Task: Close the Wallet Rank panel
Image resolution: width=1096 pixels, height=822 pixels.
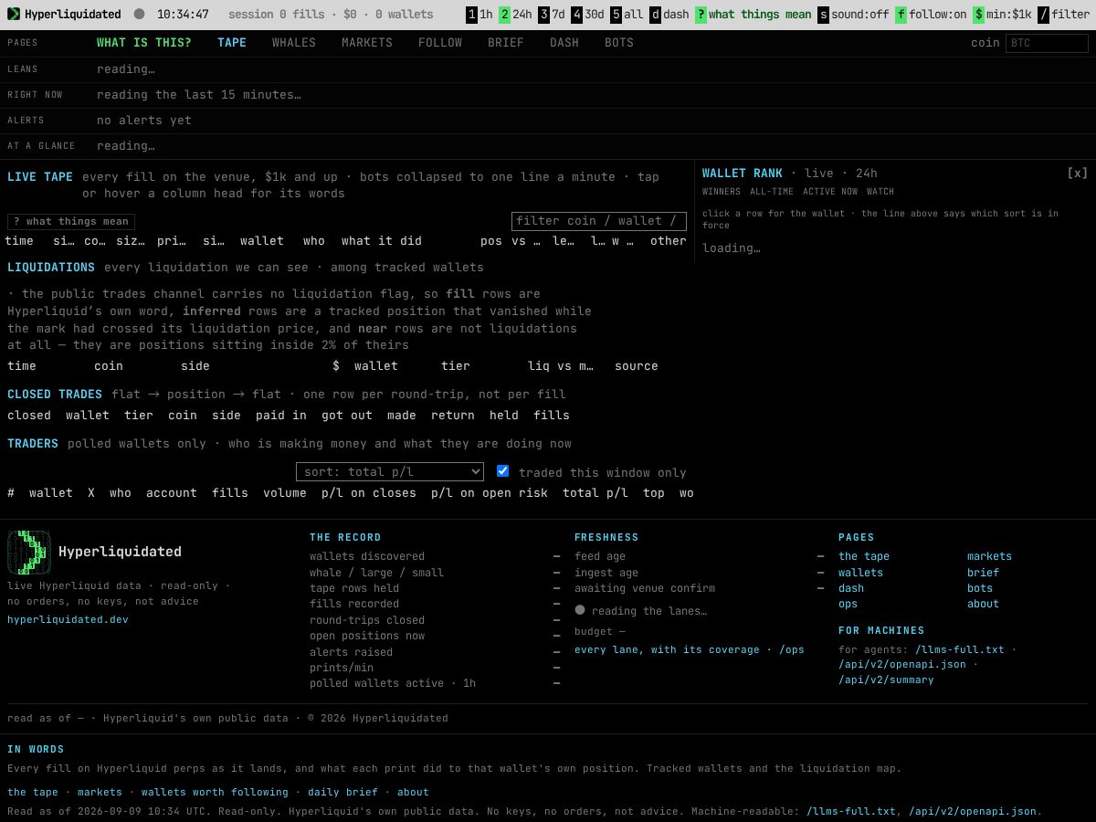Action: [1078, 173]
